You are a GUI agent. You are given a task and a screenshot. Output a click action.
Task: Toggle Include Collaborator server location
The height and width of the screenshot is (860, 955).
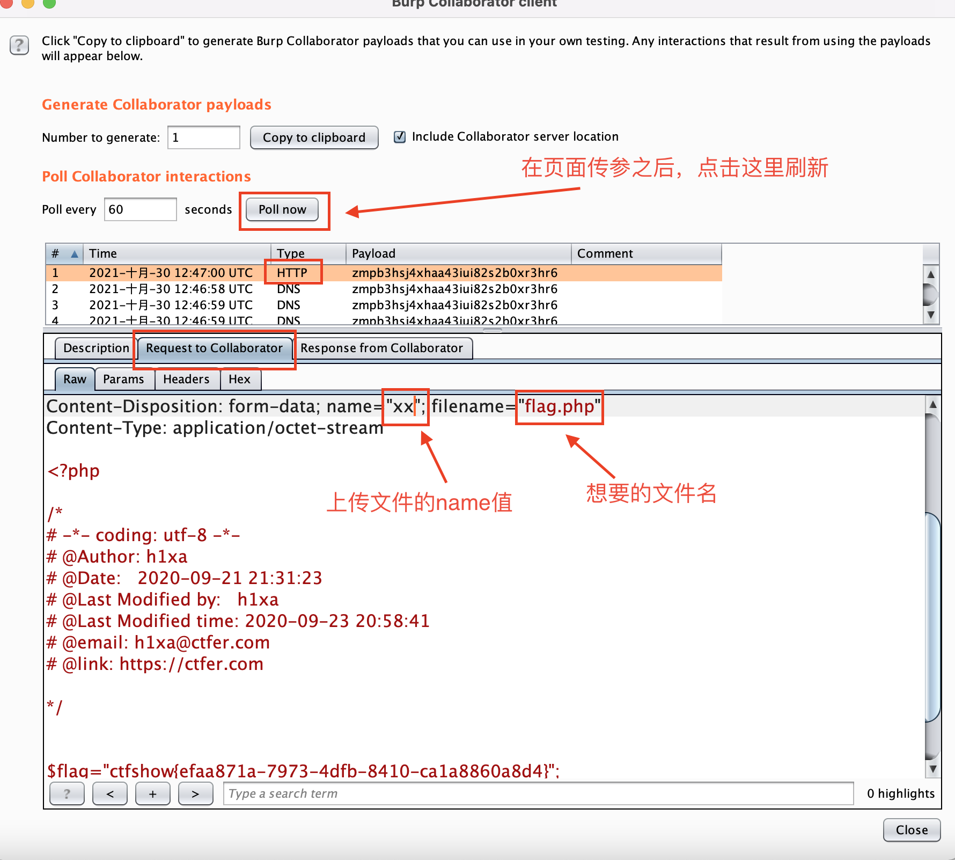tap(400, 137)
